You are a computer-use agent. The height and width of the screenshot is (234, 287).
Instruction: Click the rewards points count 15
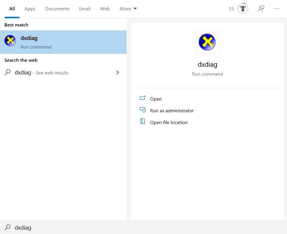[x=231, y=9]
